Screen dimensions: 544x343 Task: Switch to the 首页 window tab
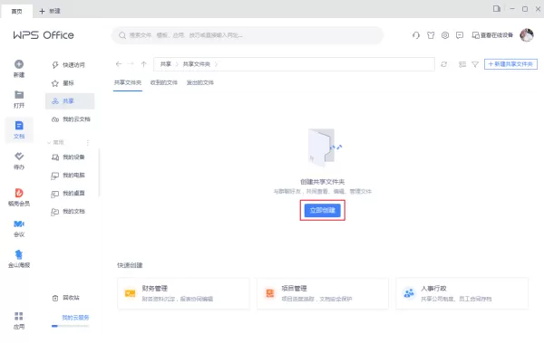pyautogui.click(x=16, y=11)
